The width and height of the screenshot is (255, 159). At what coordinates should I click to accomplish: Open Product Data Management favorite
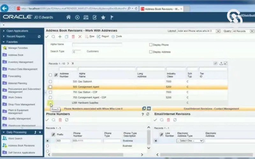[x=23, y=69]
